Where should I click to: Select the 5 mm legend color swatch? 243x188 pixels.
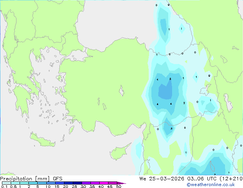click(x=42, y=183)
